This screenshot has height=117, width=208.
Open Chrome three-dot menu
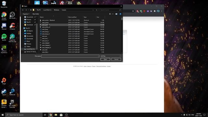pyautogui.click(x=162, y=11)
